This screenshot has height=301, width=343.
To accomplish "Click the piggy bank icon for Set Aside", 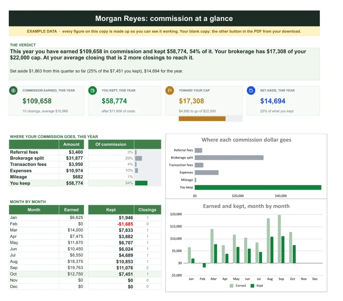I will [251, 91].
